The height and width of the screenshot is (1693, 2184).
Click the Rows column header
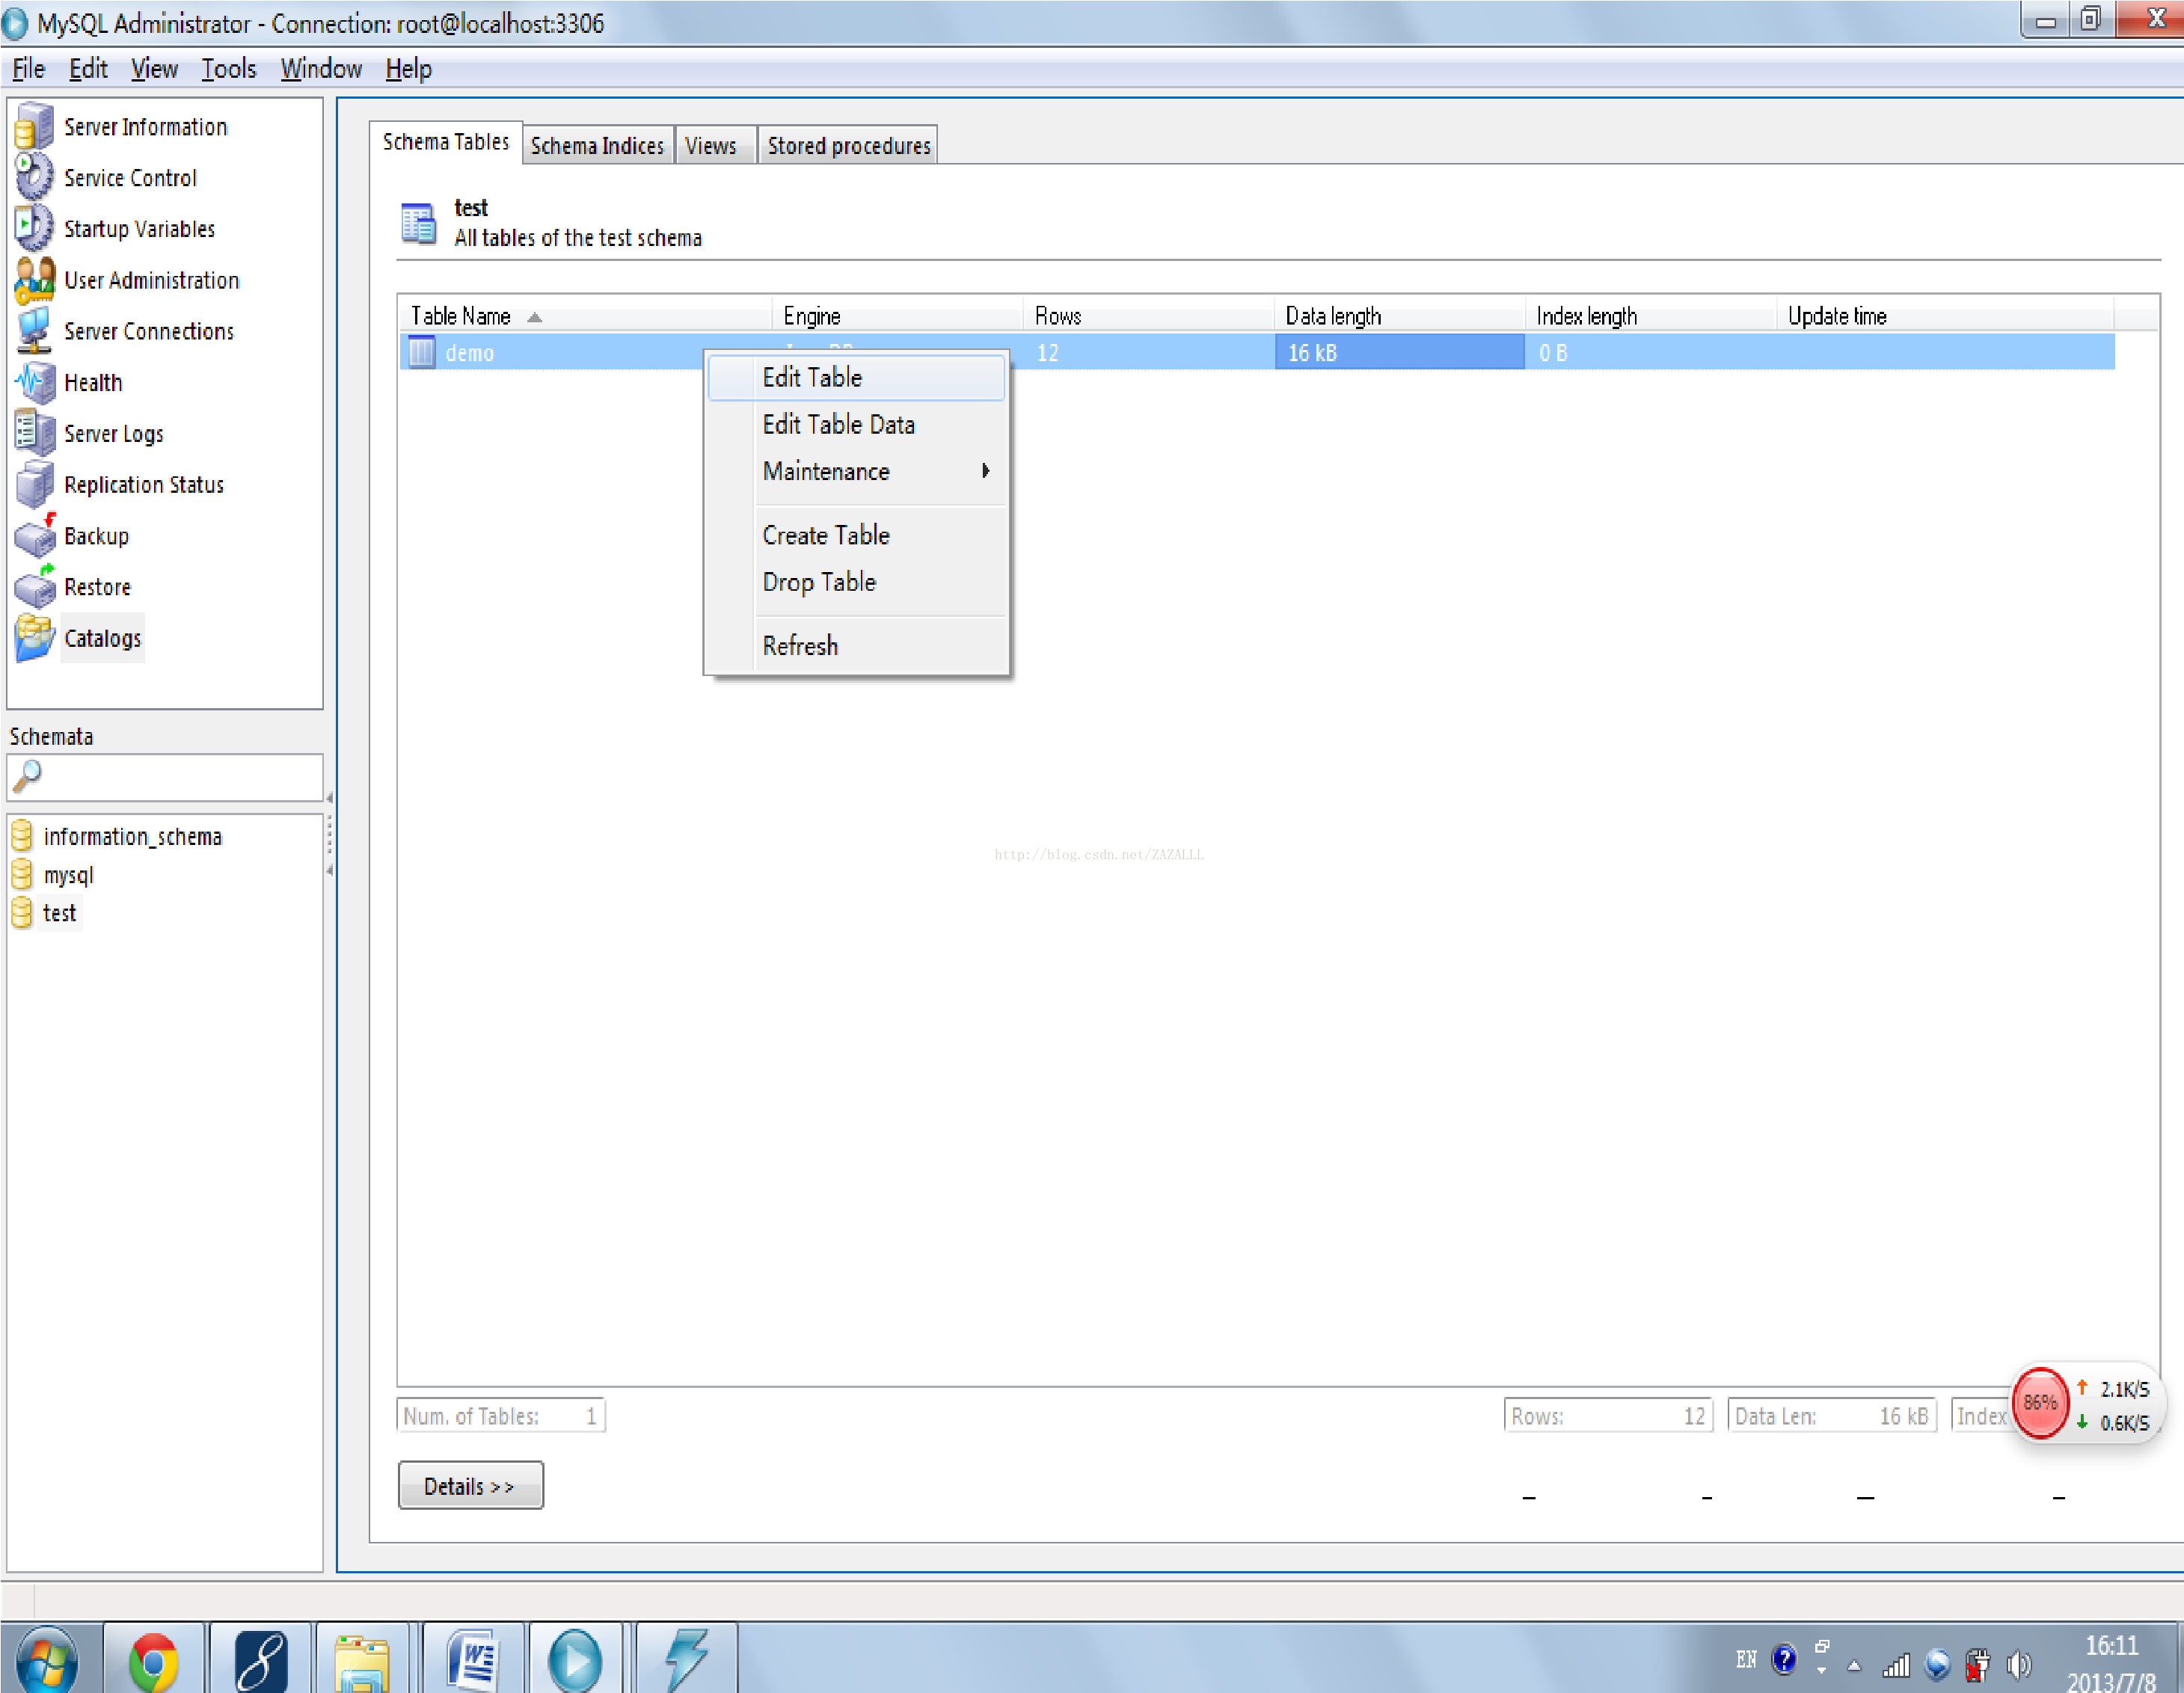tap(1148, 316)
